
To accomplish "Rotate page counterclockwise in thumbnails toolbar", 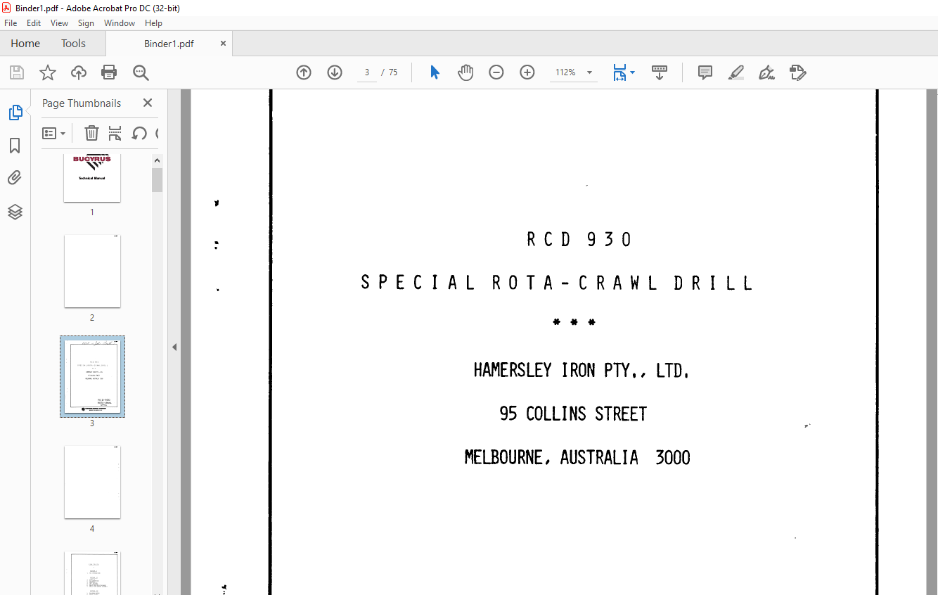I will point(139,133).
